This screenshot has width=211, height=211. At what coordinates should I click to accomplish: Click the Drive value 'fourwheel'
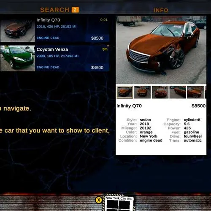click(192, 136)
